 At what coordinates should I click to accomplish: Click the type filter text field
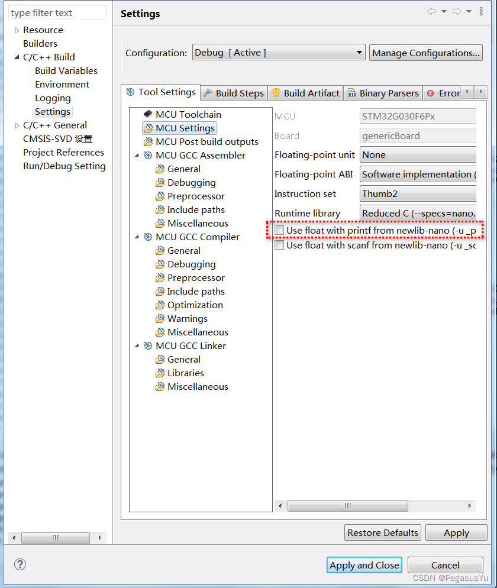(x=57, y=13)
